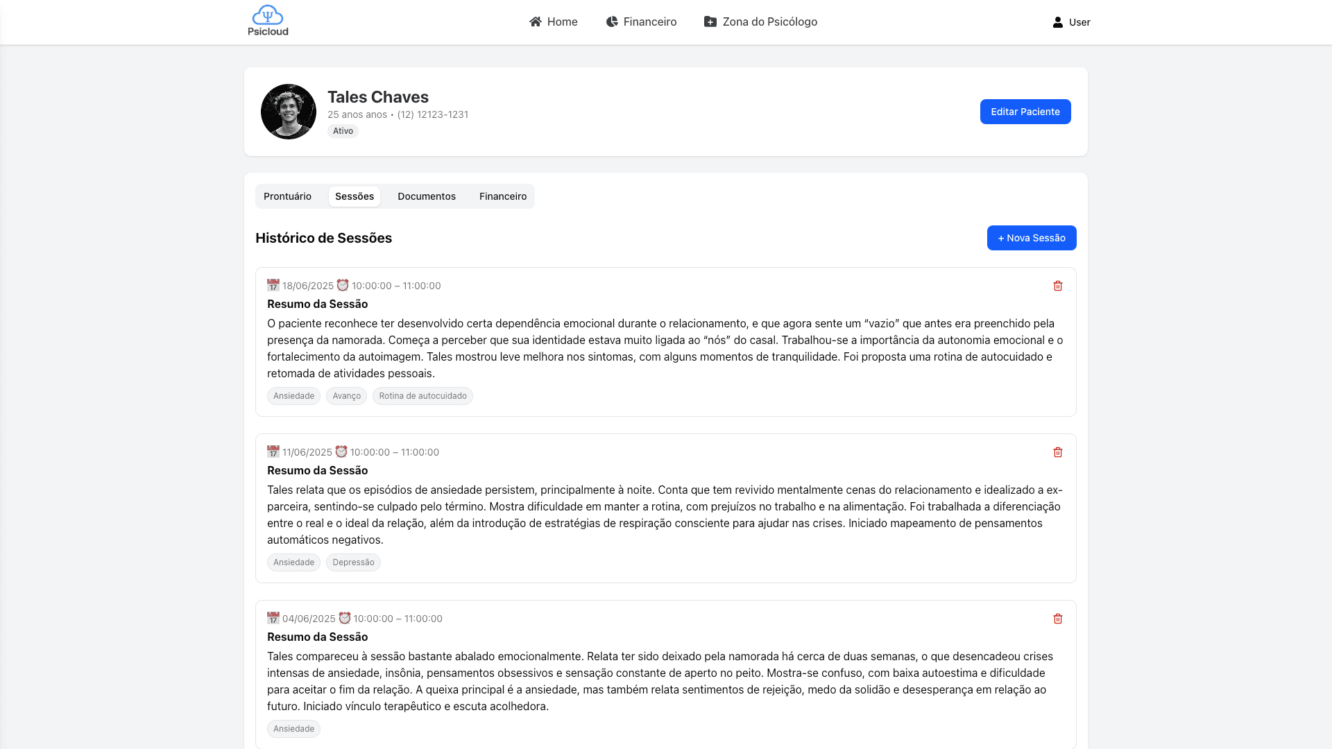The image size is (1332, 749).
Task: Create a session with + Nova Sessão
Action: coord(1031,237)
